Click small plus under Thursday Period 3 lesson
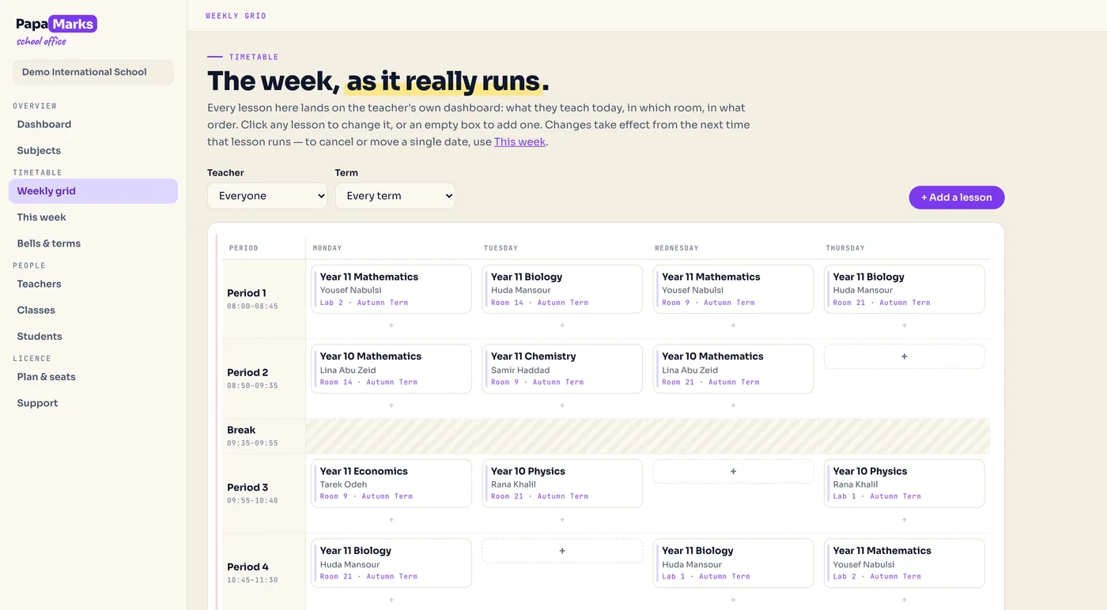The height and width of the screenshot is (610, 1107). point(905,520)
